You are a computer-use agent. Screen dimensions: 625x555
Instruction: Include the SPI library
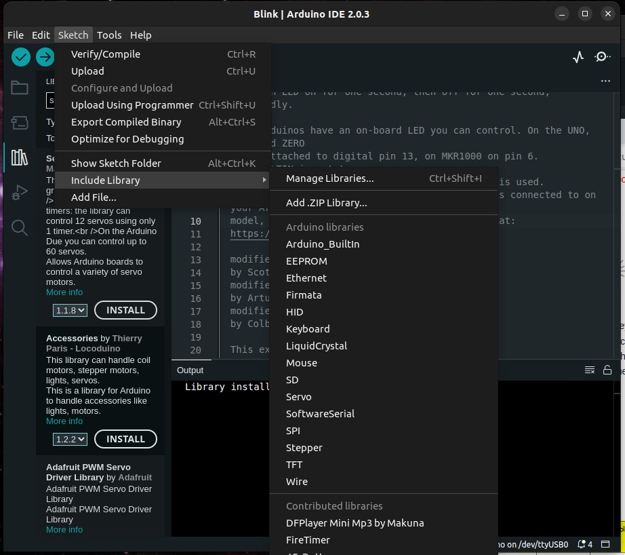(x=384, y=431)
